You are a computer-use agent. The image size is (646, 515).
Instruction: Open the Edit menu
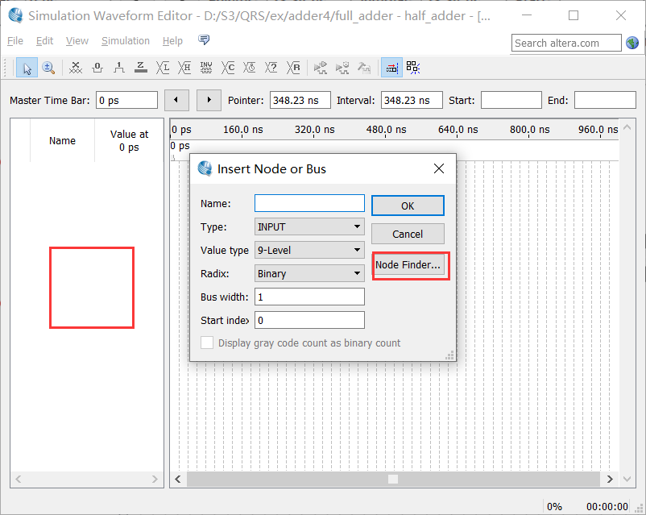(x=44, y=41)
